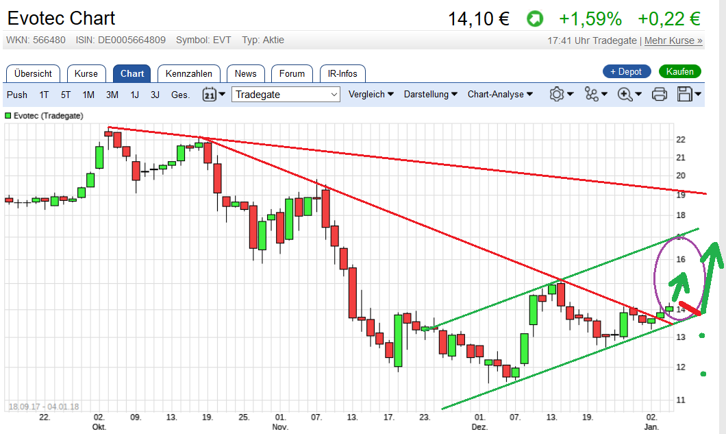Open the Kennzahlen tab
The image size is (726, 434).
189,74
